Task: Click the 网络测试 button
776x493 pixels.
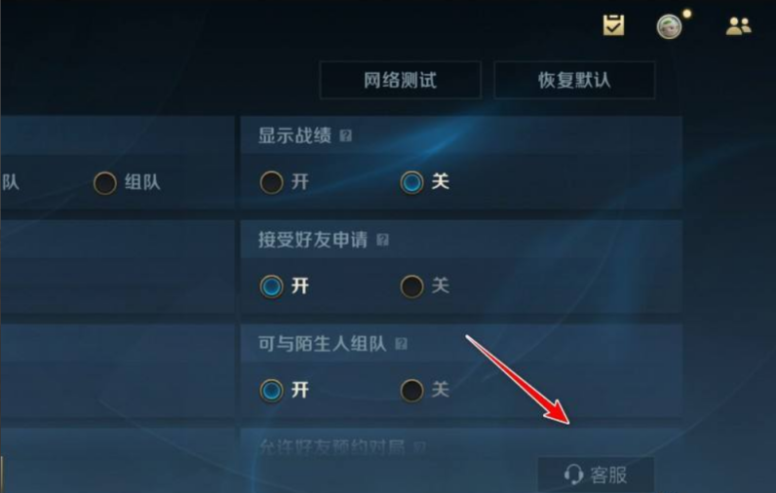Action: pyautogui.click(x=400, y=80)
